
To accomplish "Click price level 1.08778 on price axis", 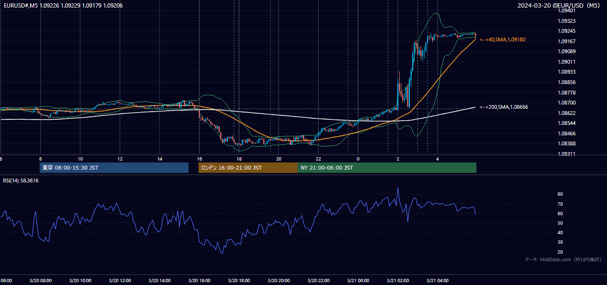I will click(x=567, y=93).
